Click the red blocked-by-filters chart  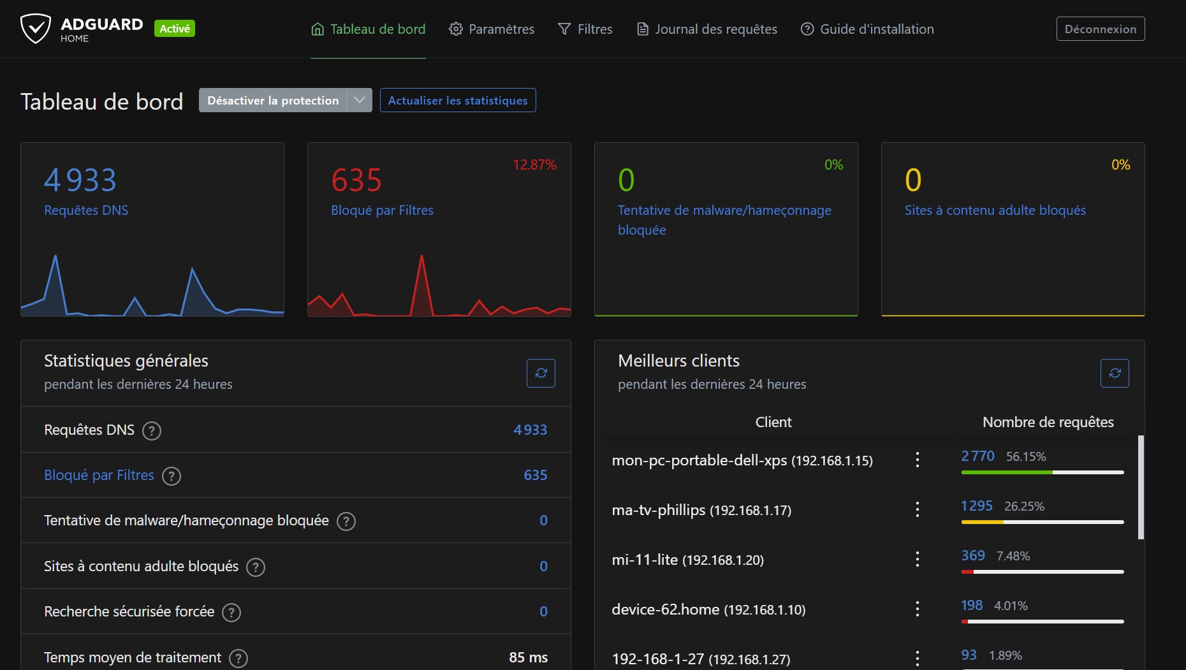coord(439,285)
